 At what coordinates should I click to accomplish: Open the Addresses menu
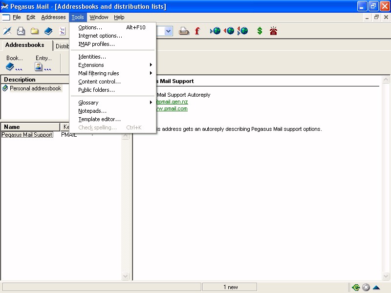[53, 17]
